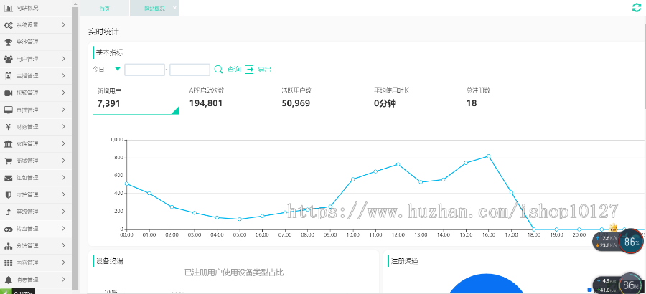Select the 活跃用户数 50,969 metric
The height and width of the screenshot is (294, 646).
point(296,98)
